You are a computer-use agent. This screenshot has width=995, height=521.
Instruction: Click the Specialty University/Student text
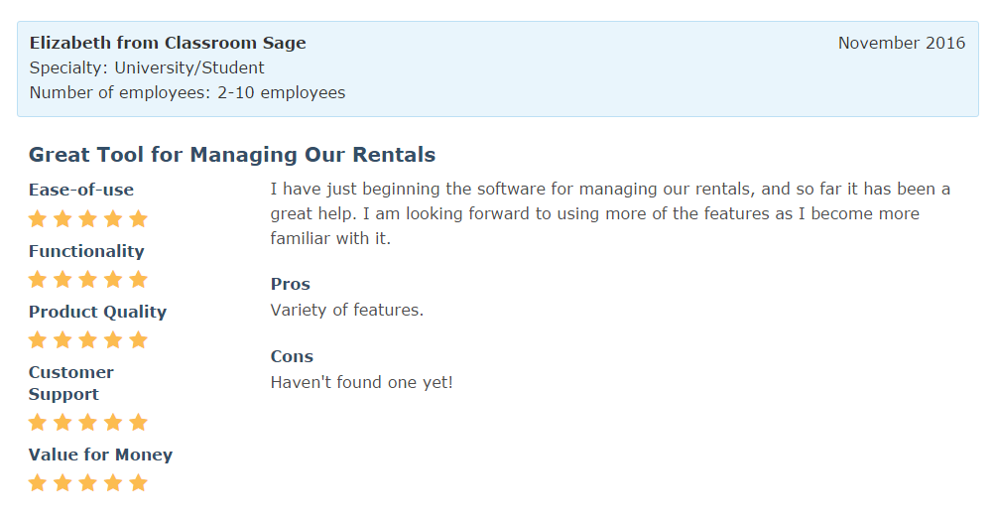coord(147,67)
